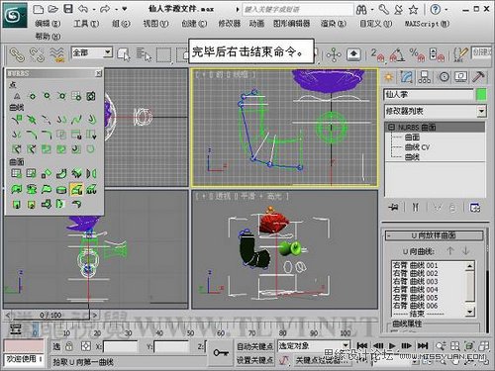
Task: Choose the Create CV Curve tool
Action: [x=17, y=119]
